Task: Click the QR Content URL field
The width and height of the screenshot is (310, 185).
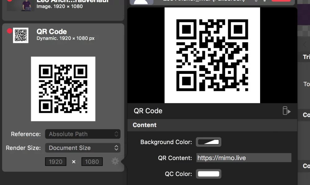Action: [x=244, y=158]
